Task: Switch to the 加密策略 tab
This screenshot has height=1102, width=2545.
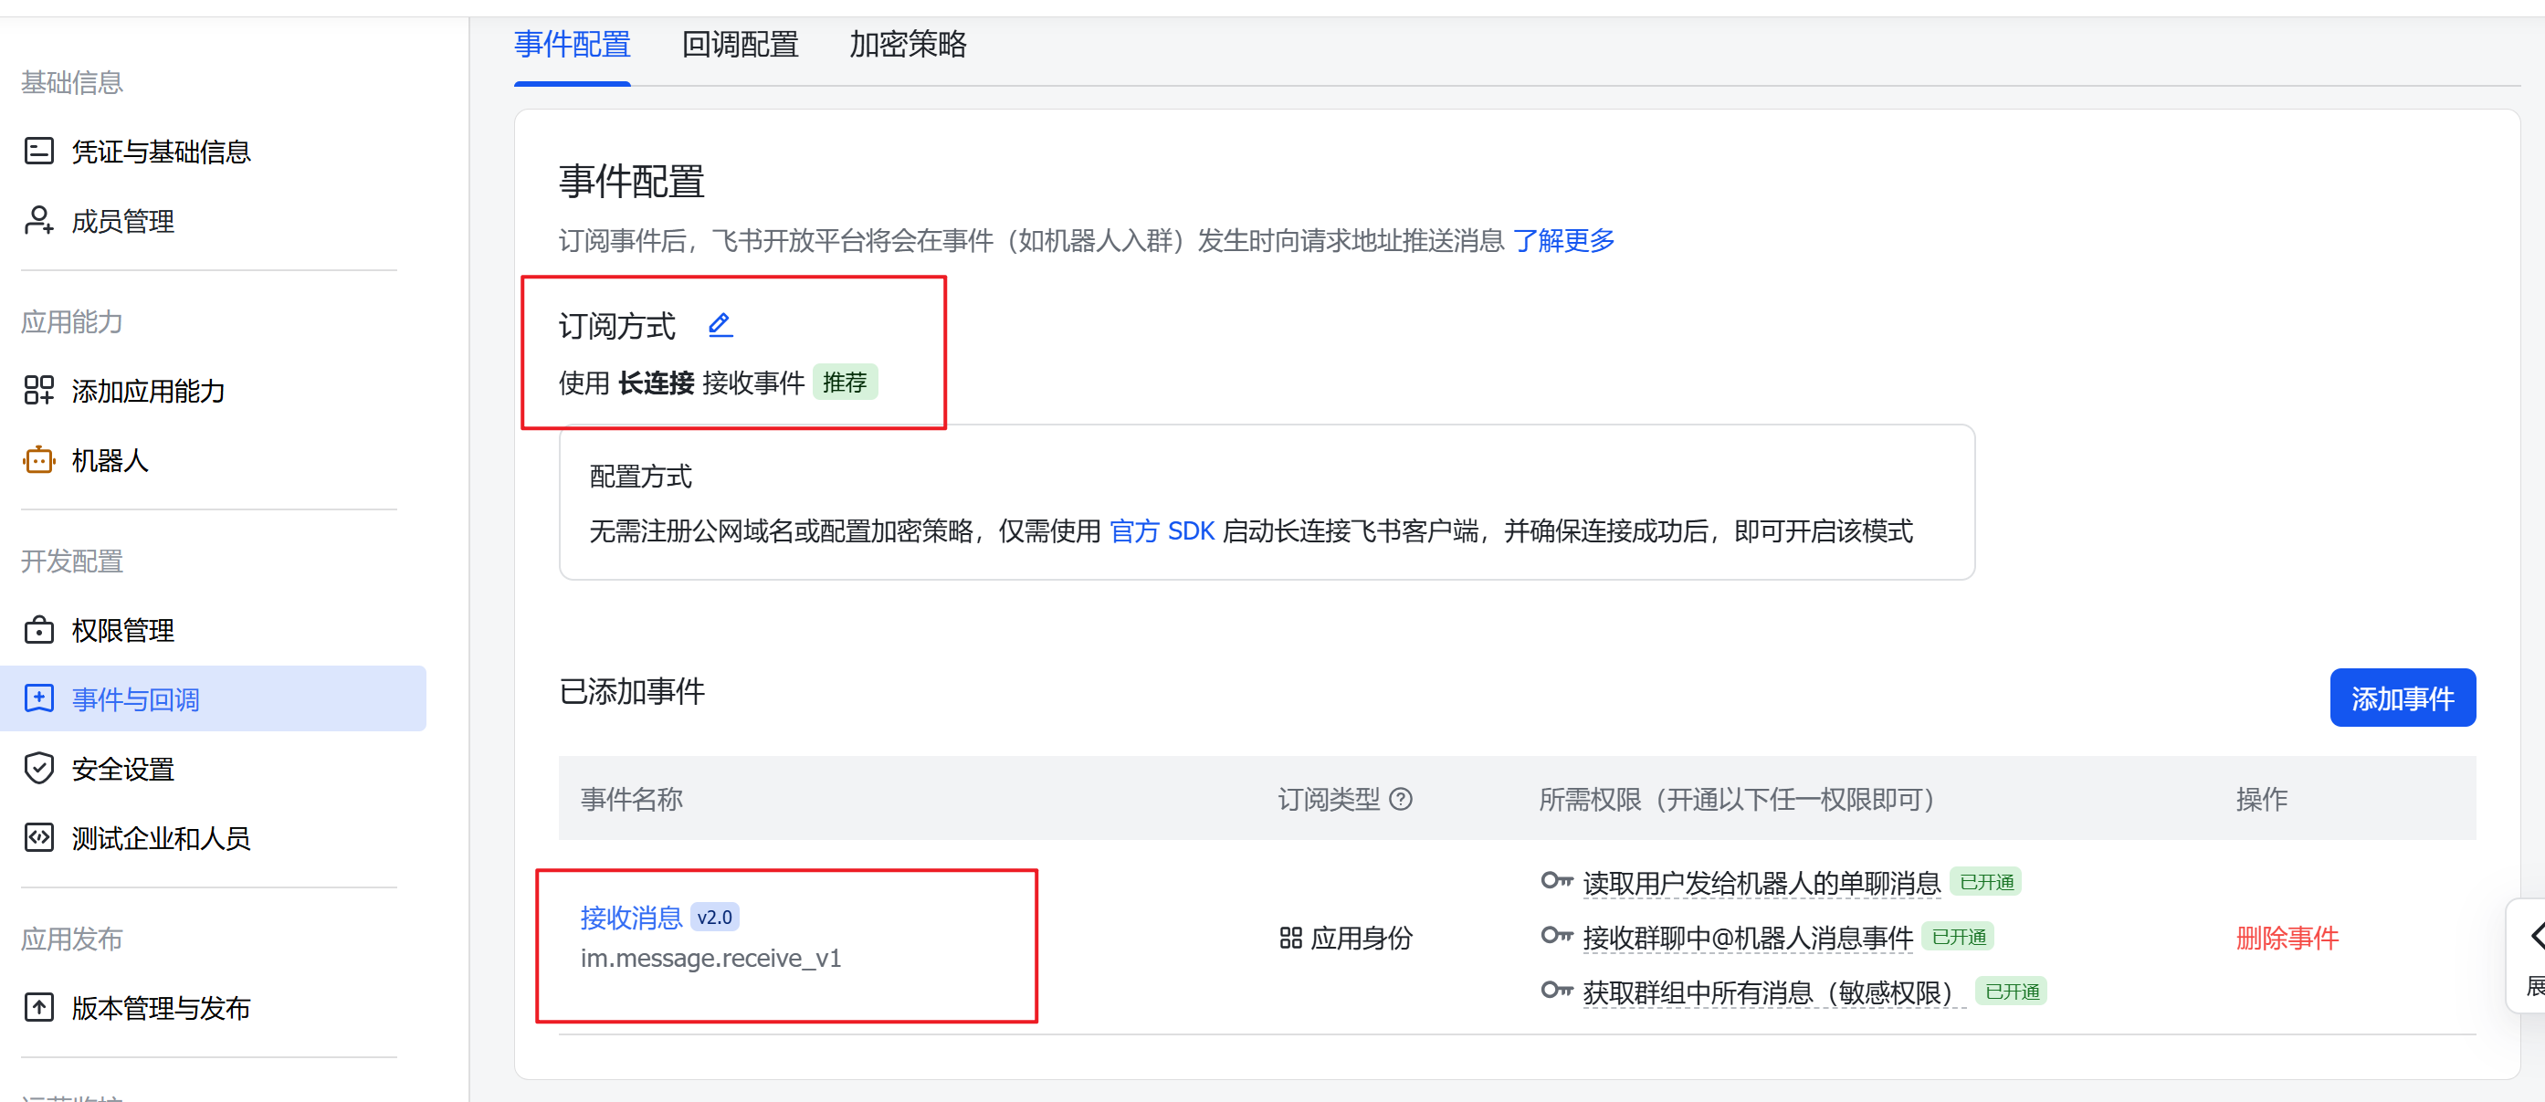Action: click(x=907, y=45)
